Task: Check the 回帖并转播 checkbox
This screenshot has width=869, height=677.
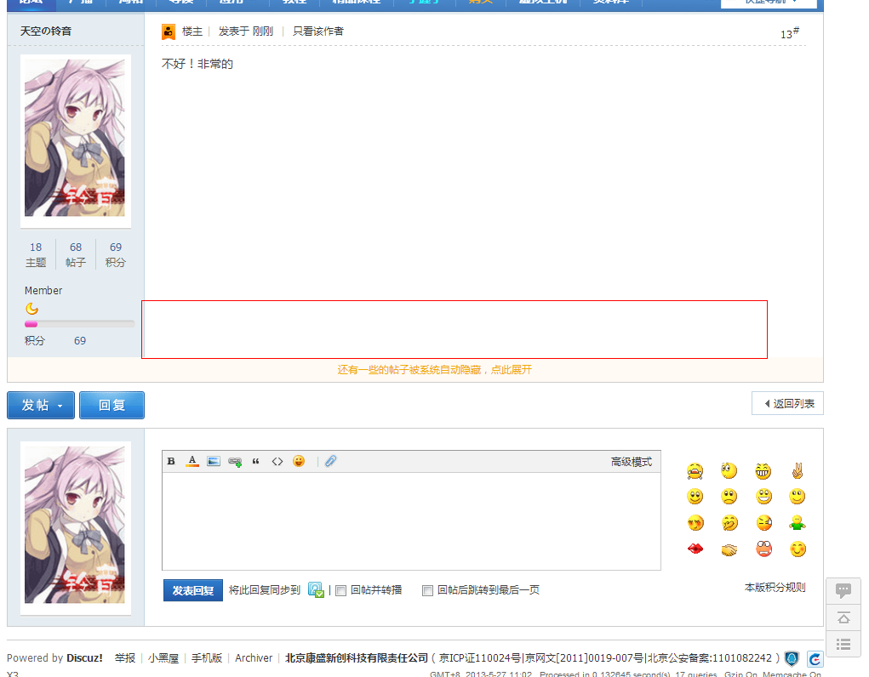Action: (x=340, y=590)
